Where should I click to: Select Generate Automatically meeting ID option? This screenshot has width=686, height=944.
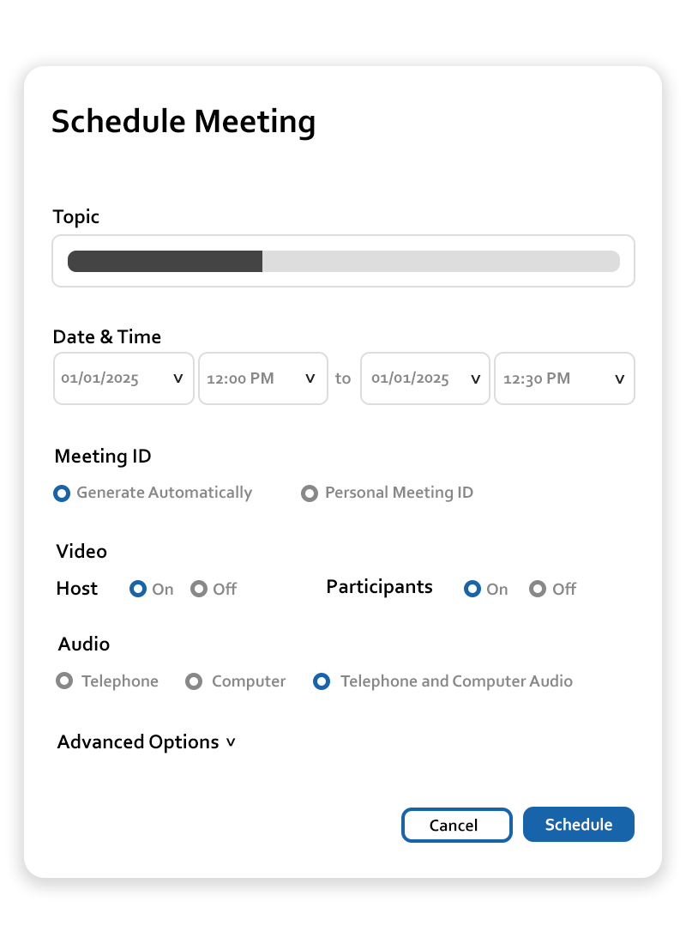(x=62, y=493)
